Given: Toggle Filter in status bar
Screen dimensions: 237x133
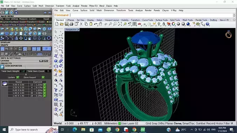Looking at the screenshot, I should click(226, 123).
